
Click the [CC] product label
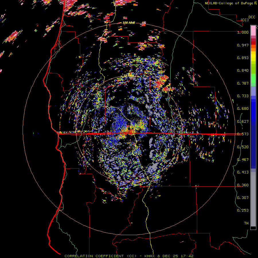[x=245, y=20]
